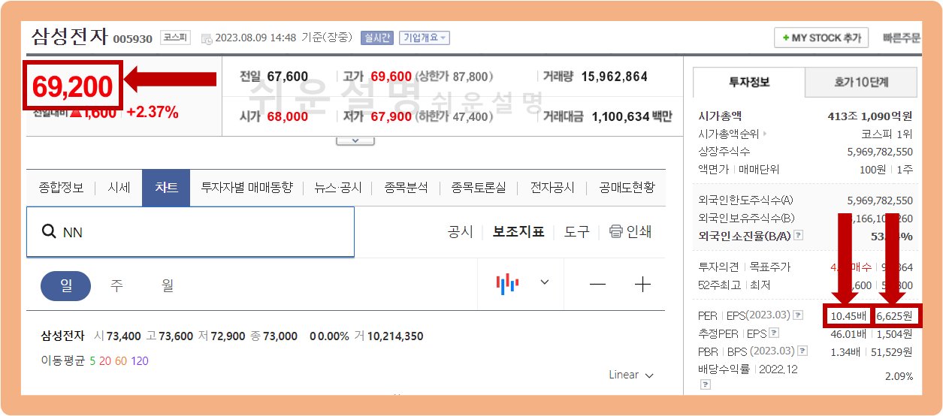
Task: Click 거래대금 value 1,100,634
Action: [621, 116]
